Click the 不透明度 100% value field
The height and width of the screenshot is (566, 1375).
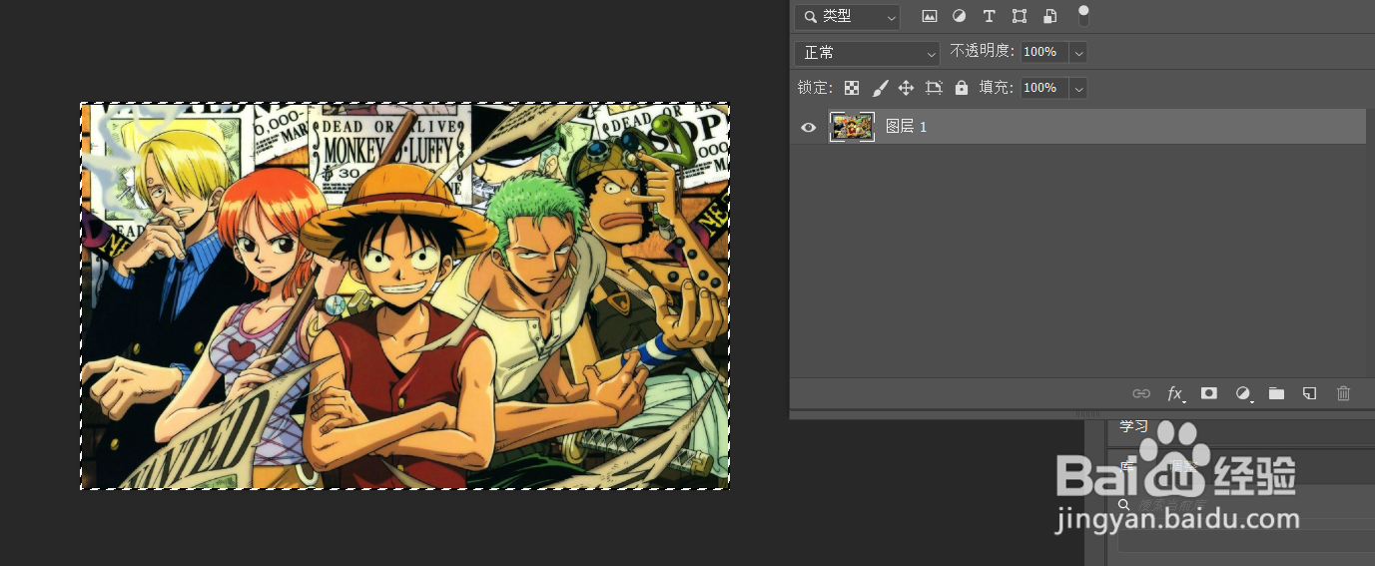[1044, 52]
